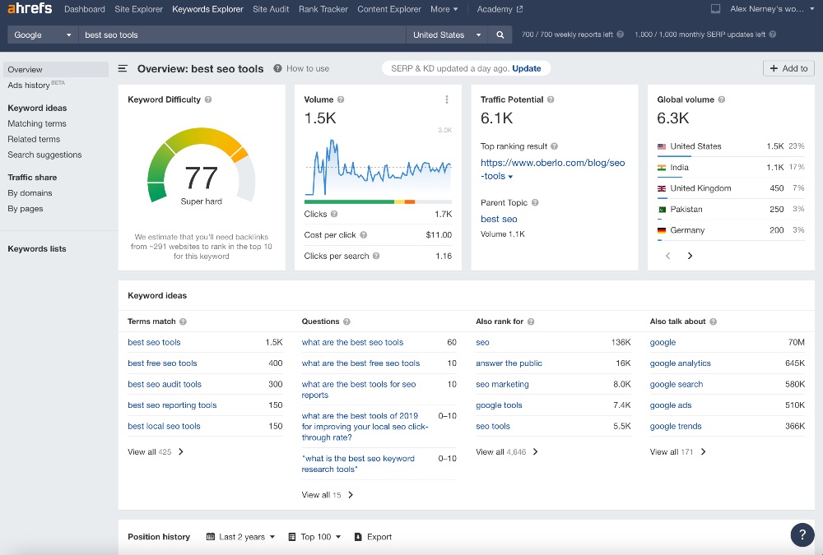Click the next-page arrow in Global volume panel

click(x=690, y=256)
